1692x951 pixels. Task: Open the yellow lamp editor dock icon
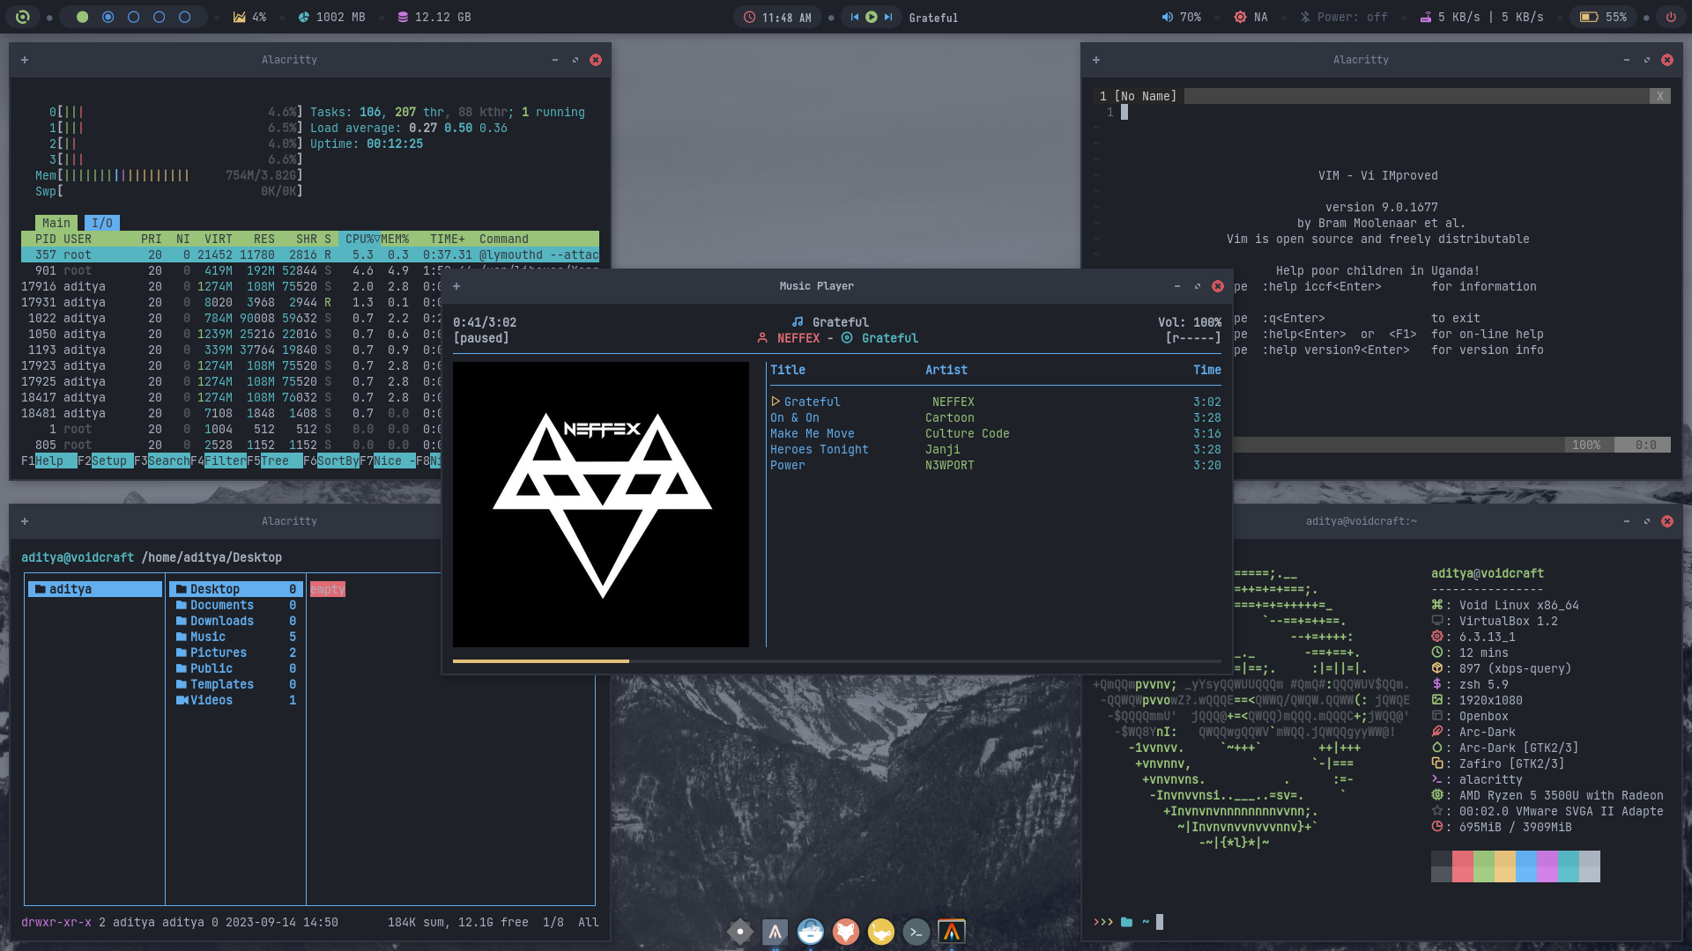click(880, 932)
